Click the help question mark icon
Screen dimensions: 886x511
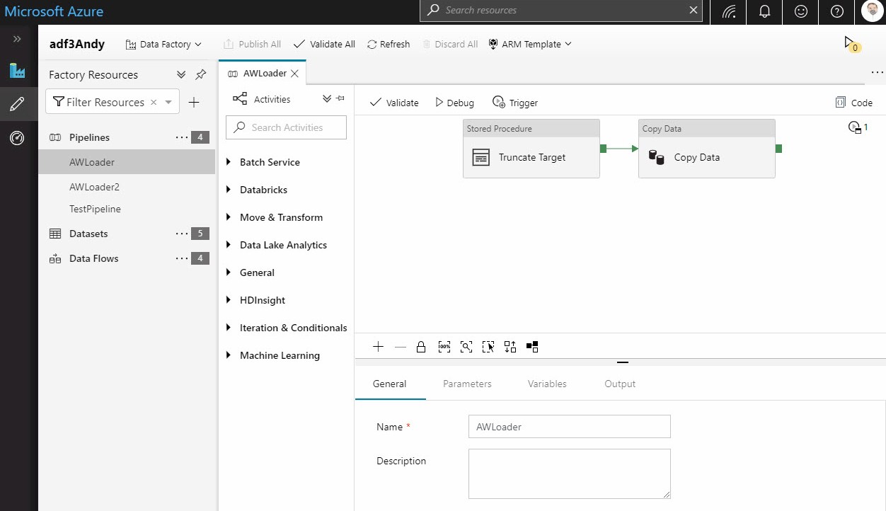(836, 11)
